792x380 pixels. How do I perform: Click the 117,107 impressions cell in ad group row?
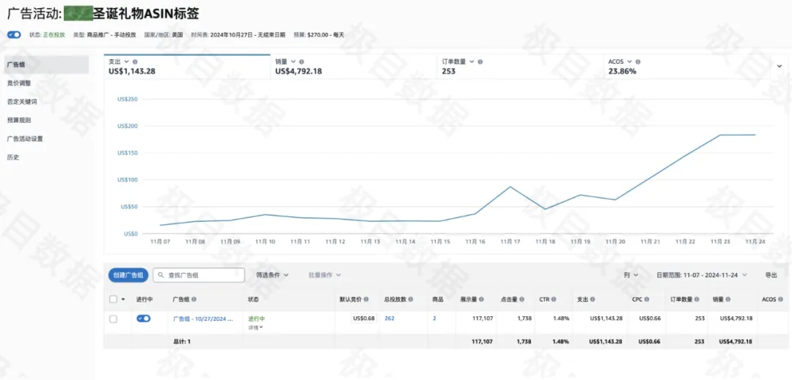click(x=482, y=318)
